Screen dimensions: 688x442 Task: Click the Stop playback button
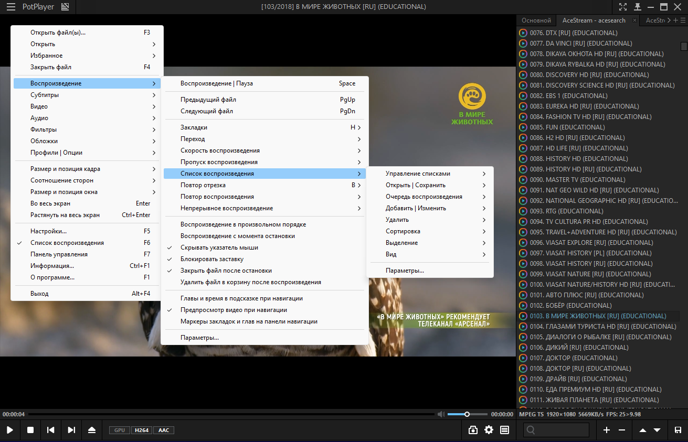(x=30, y=430)
